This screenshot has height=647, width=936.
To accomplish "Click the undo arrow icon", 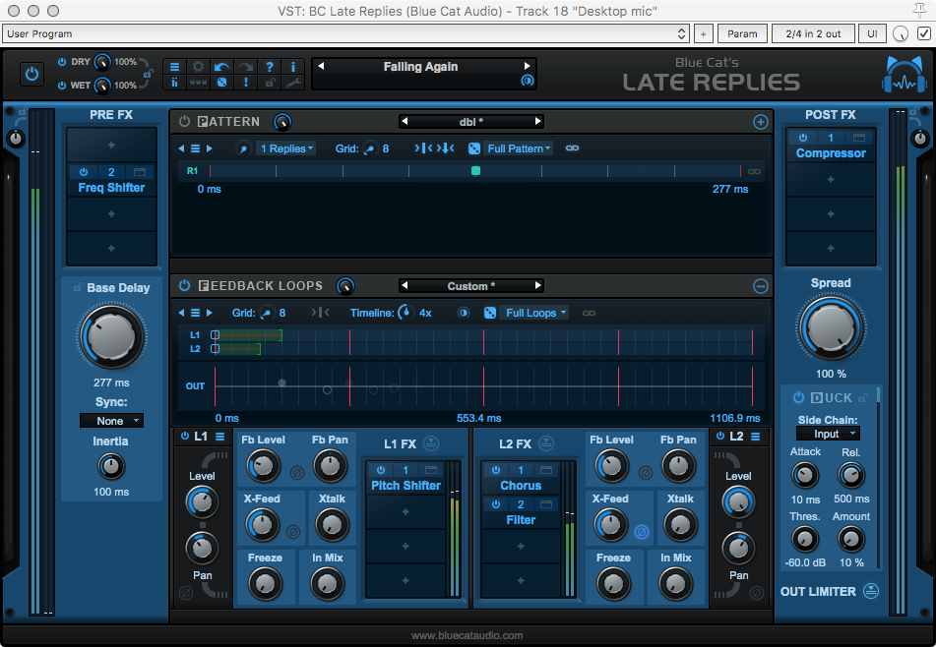I will 221,67.
